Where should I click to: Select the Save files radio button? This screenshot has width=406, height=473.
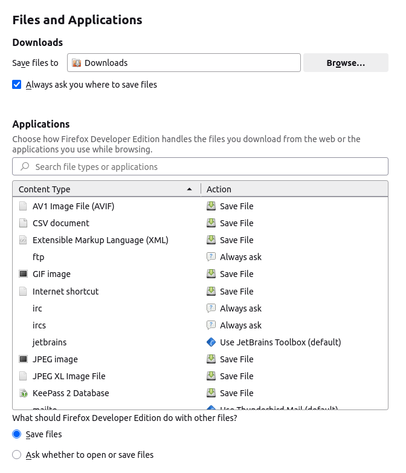pos(17,434)
